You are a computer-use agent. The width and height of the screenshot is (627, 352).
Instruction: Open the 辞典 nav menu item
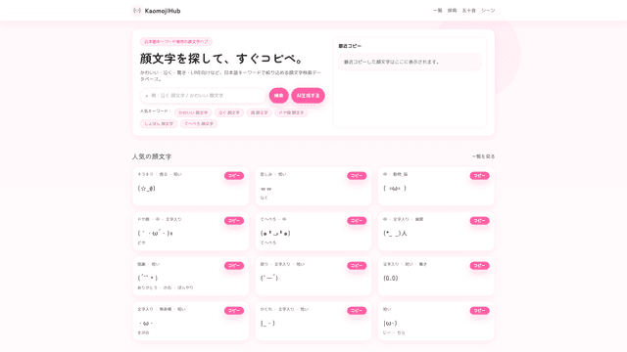pos(452,11)
